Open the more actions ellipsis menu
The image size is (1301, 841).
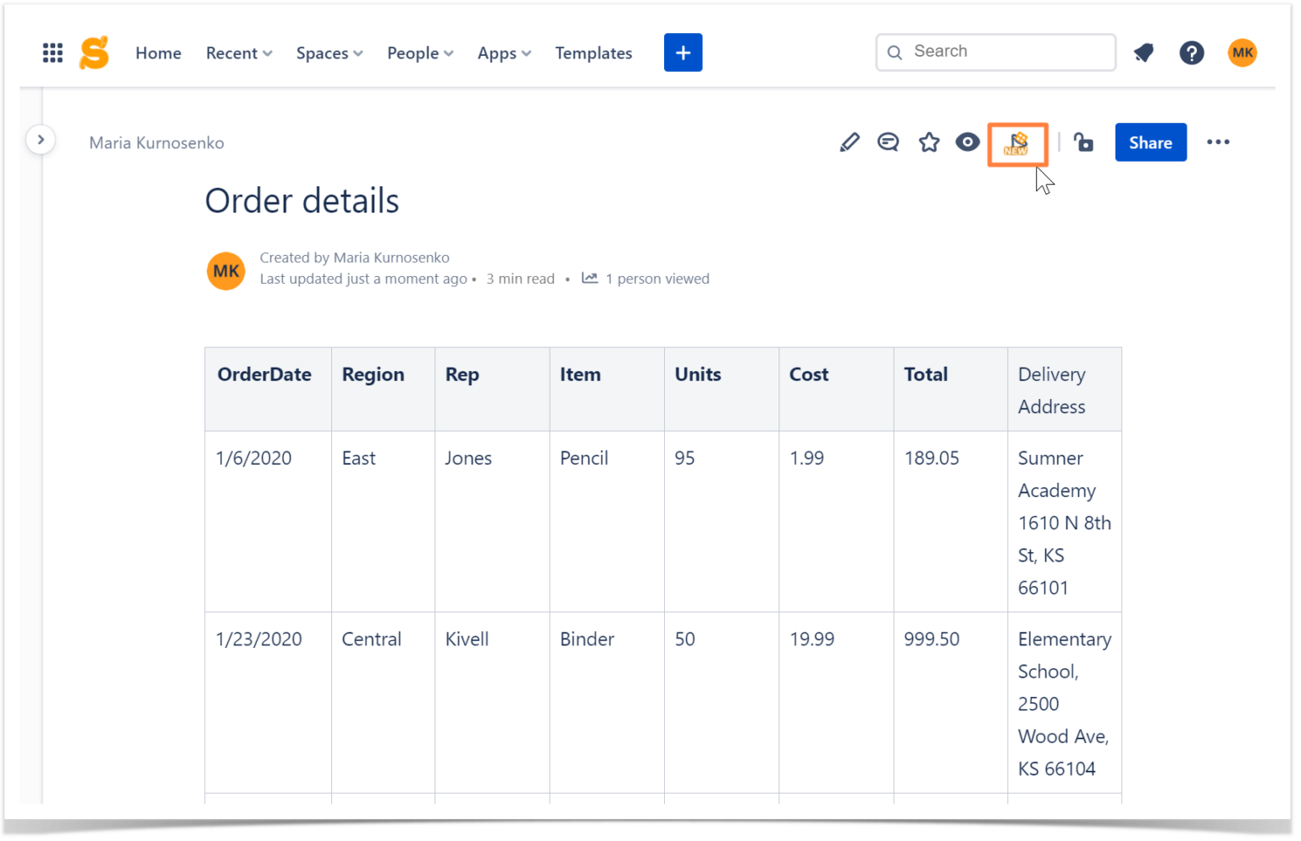(1218, 142)
